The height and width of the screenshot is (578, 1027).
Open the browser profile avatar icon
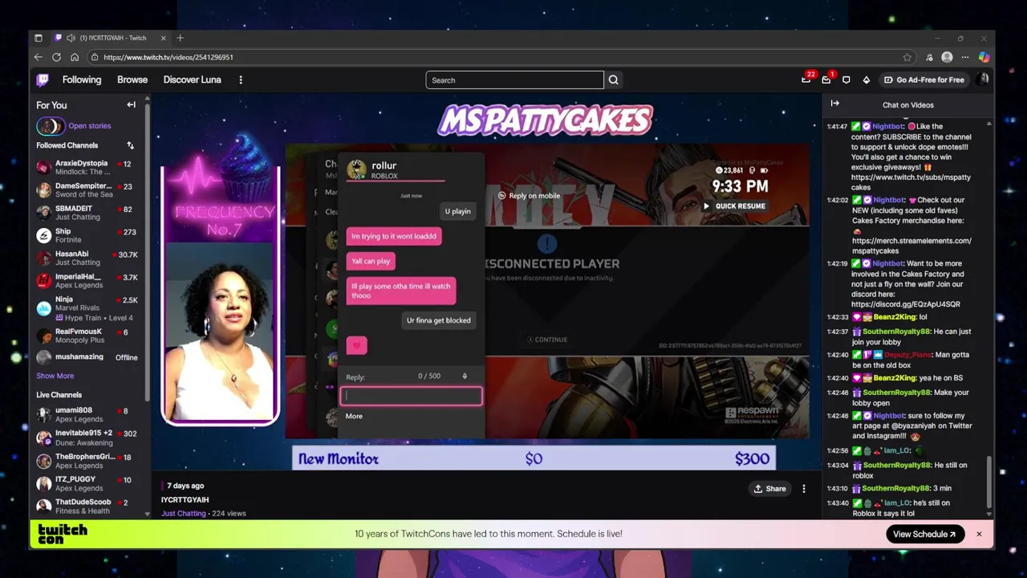click(x=947, y=57)
